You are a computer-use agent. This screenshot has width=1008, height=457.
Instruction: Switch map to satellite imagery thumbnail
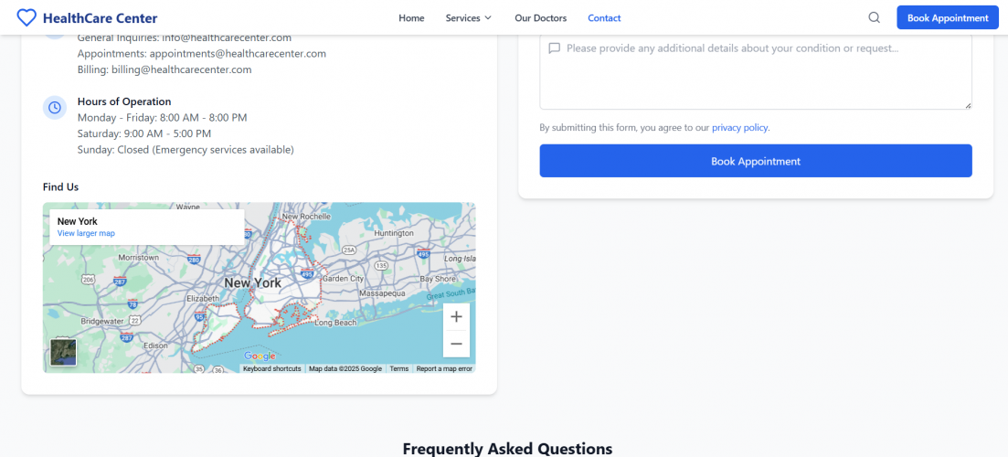[x=63, y=352]
